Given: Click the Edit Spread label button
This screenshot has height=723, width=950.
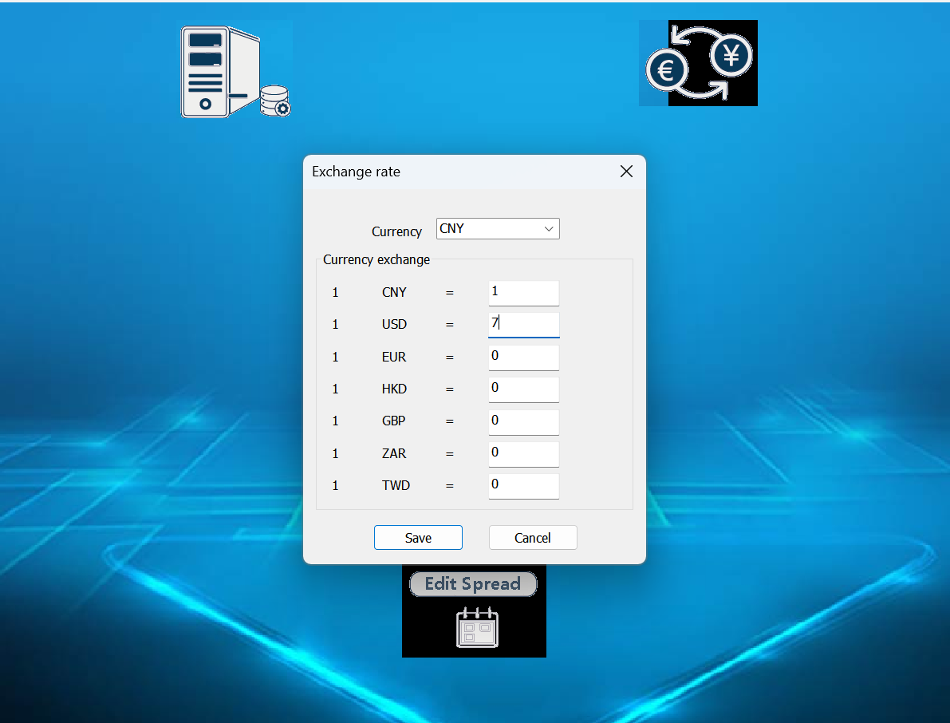Looking at the screenshot, I should click(473, 584).
